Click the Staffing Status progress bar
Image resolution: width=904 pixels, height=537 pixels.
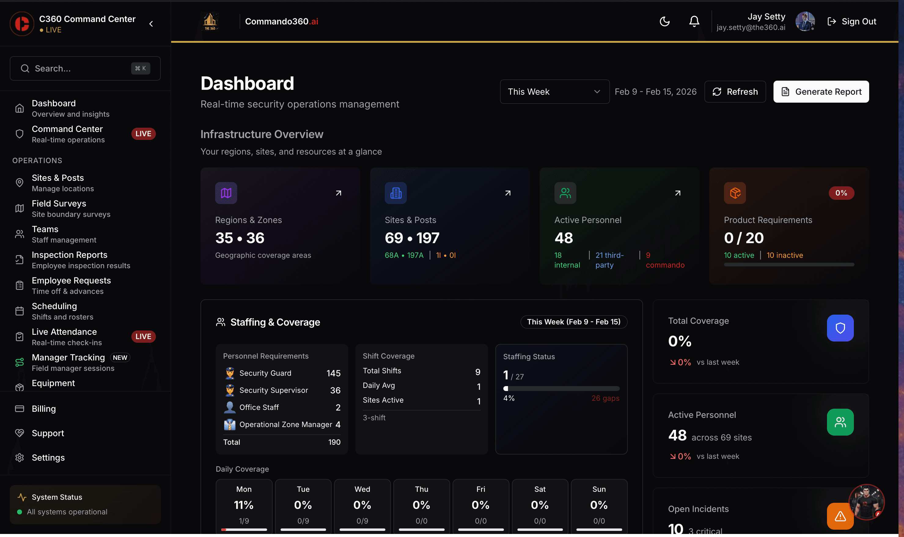click(561, 388)
